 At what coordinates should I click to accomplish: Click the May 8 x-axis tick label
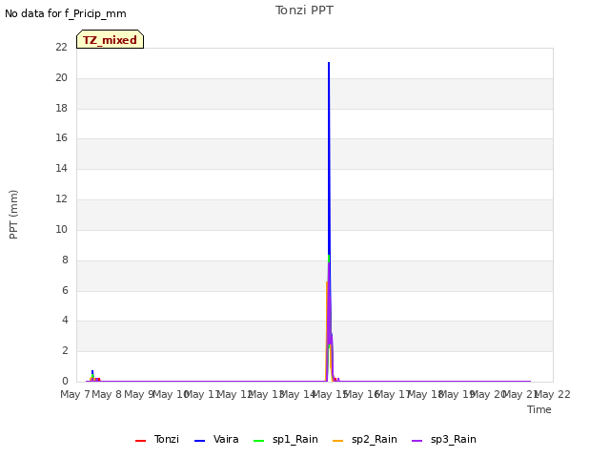point(107,394)
